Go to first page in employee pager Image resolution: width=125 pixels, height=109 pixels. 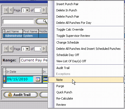[6, 10]
